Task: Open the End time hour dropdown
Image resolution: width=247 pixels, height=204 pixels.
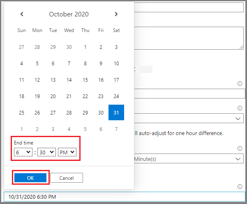Action: tap(23, 152)
